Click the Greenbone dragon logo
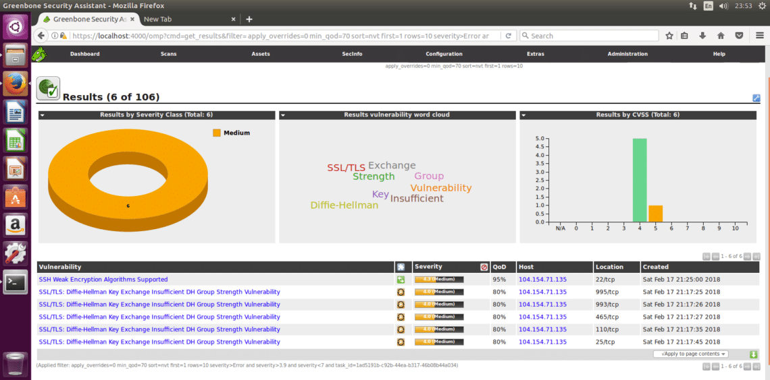The width and height of the screenshot is (770, 380). click(x=40, y=54)
